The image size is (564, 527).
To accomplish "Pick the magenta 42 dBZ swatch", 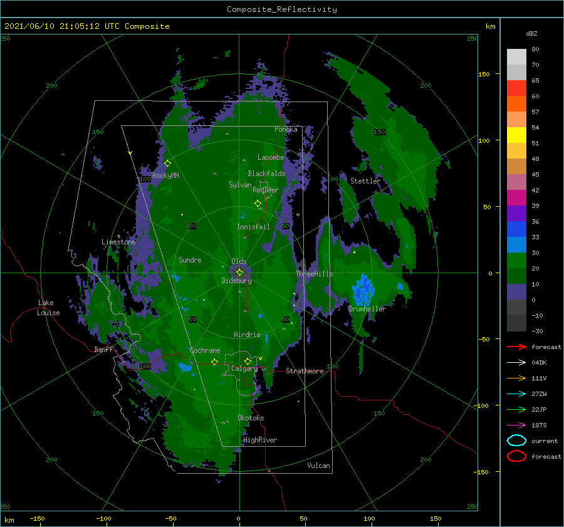I will pos(516,197).
